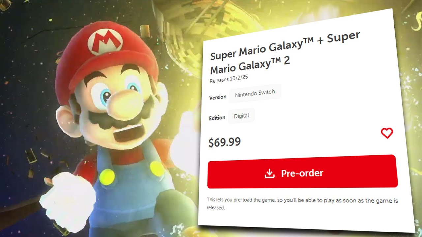422x237 pixels.
Task: Click the download icon on the Pre-order button
Action: [270, 173]
